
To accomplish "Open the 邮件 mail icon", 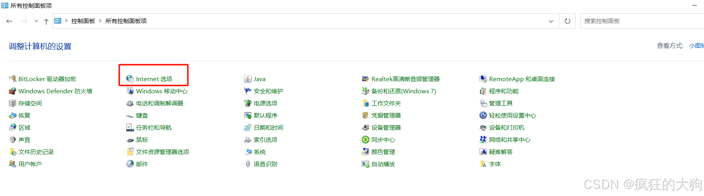I will tap(130, 164).
